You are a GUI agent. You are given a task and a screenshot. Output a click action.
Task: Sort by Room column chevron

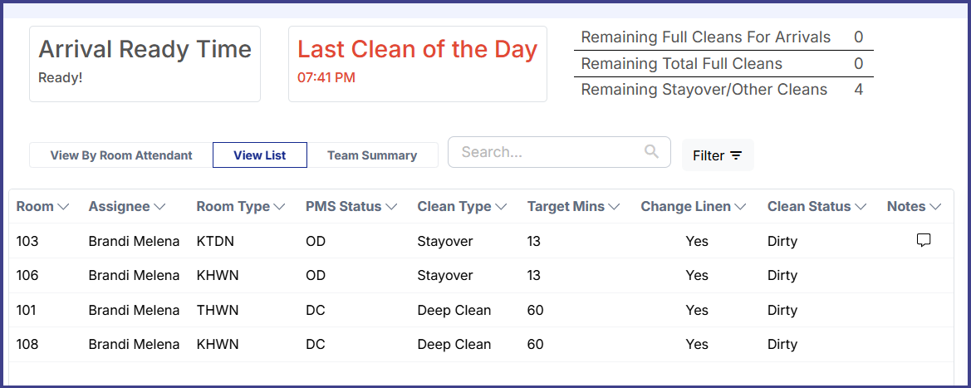tap(63, 207)
